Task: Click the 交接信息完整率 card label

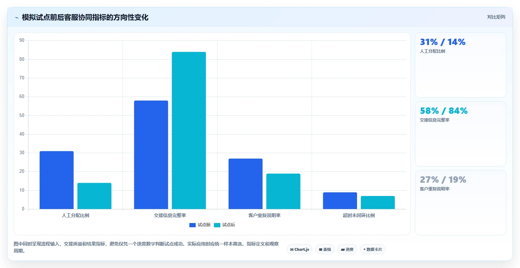Action: [x=435, y=120]
